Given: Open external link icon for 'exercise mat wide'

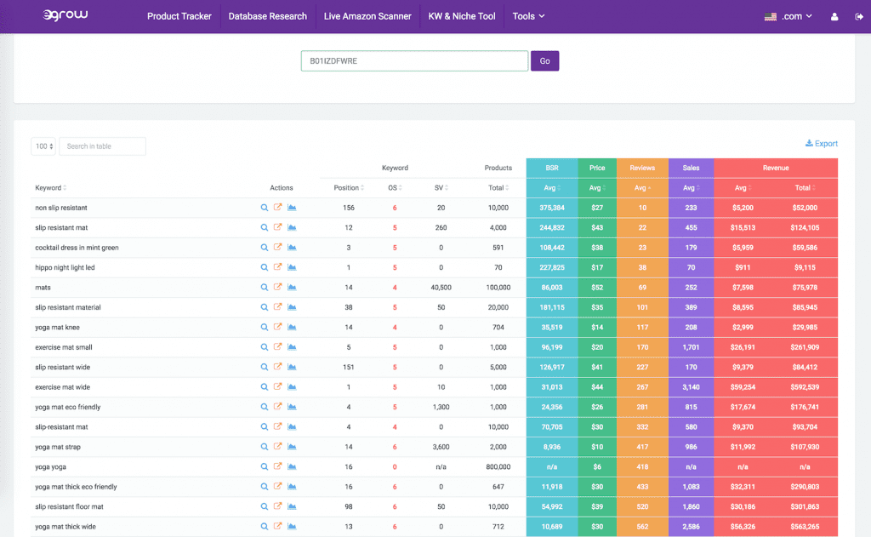Looking at the screenshot, I should tap(278, 387).
